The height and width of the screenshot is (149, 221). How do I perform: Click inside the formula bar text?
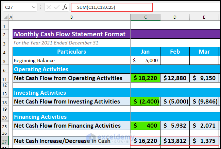tap(112, 7)
